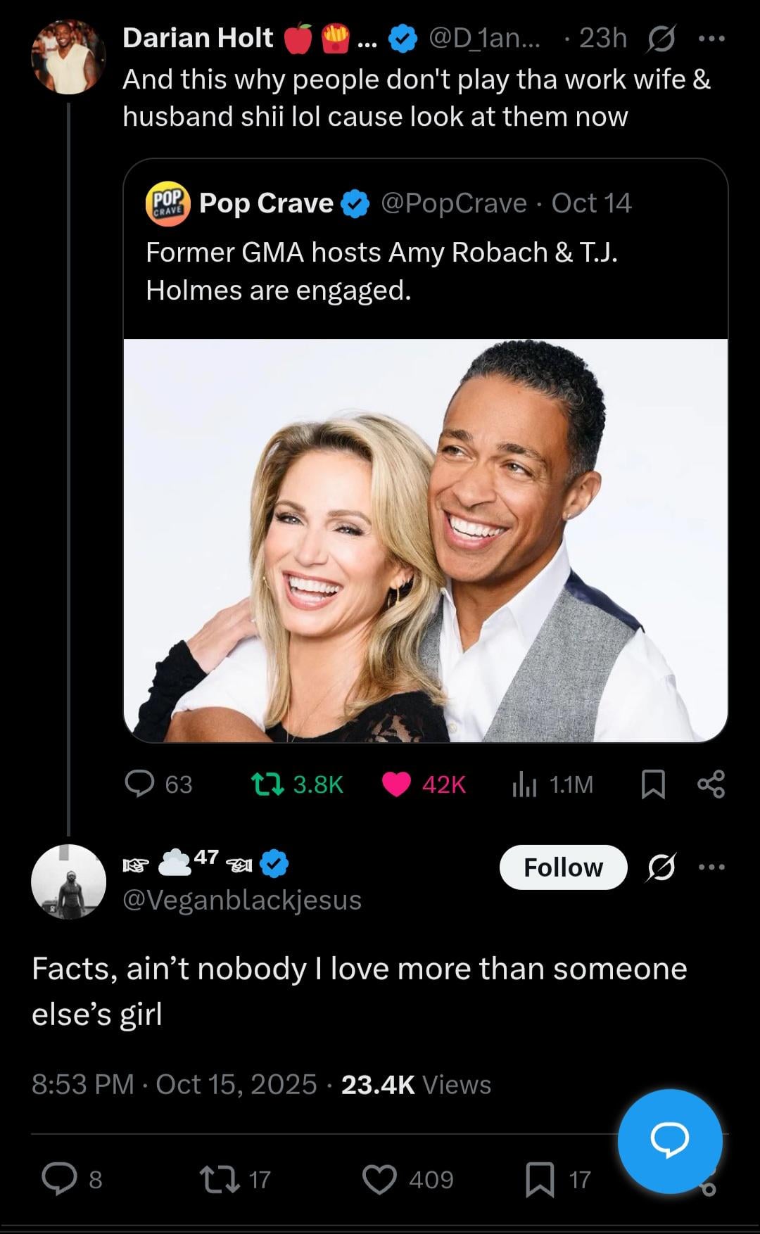Reply to Darian Holt's quote tweet
This screenshot has width=760, height=1234.
pyautogui.click(x=139, y=784)
